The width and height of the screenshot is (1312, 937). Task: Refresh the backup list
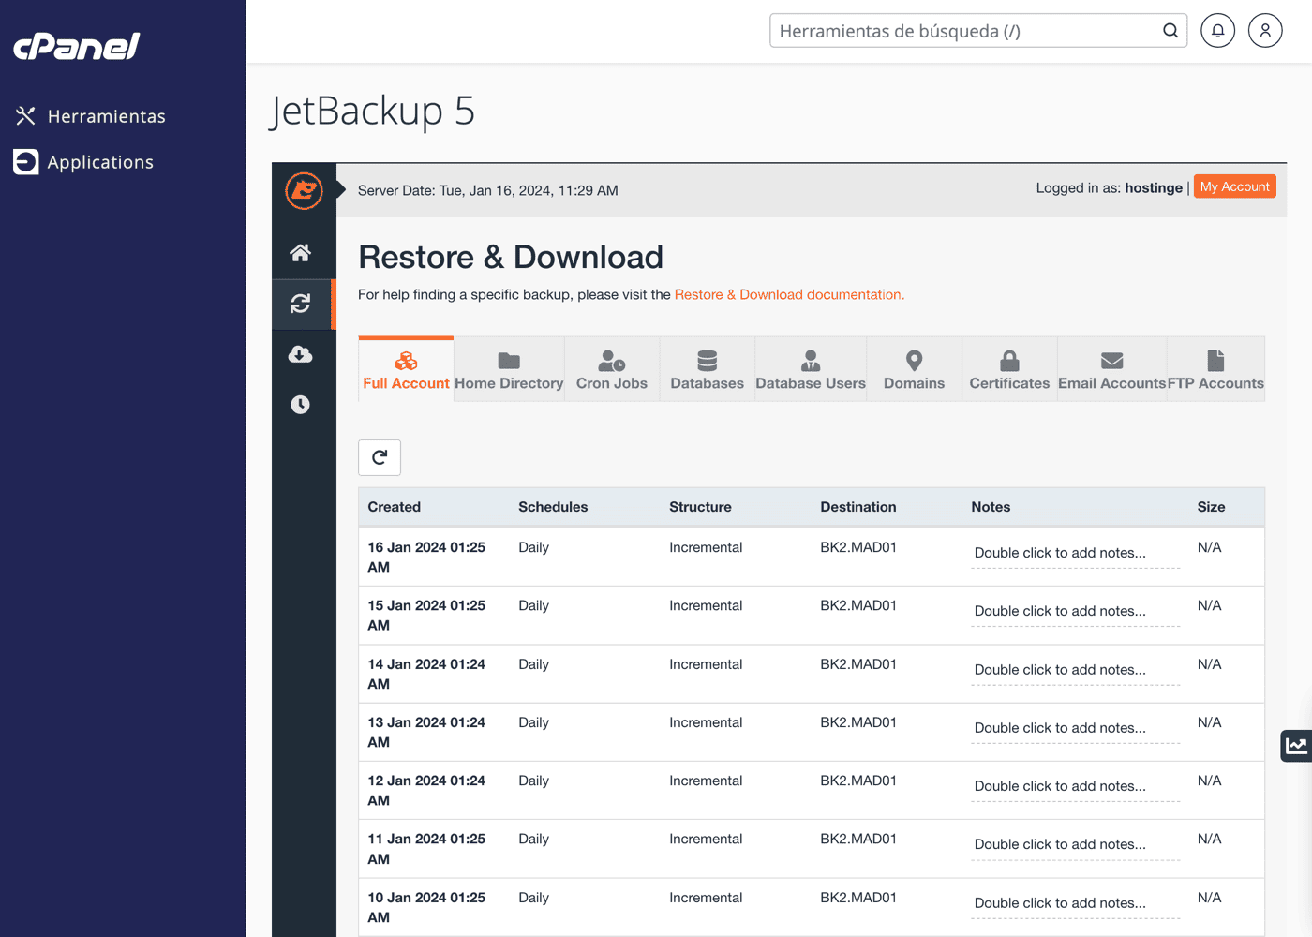pyautogui.click(x=380, y=457)
